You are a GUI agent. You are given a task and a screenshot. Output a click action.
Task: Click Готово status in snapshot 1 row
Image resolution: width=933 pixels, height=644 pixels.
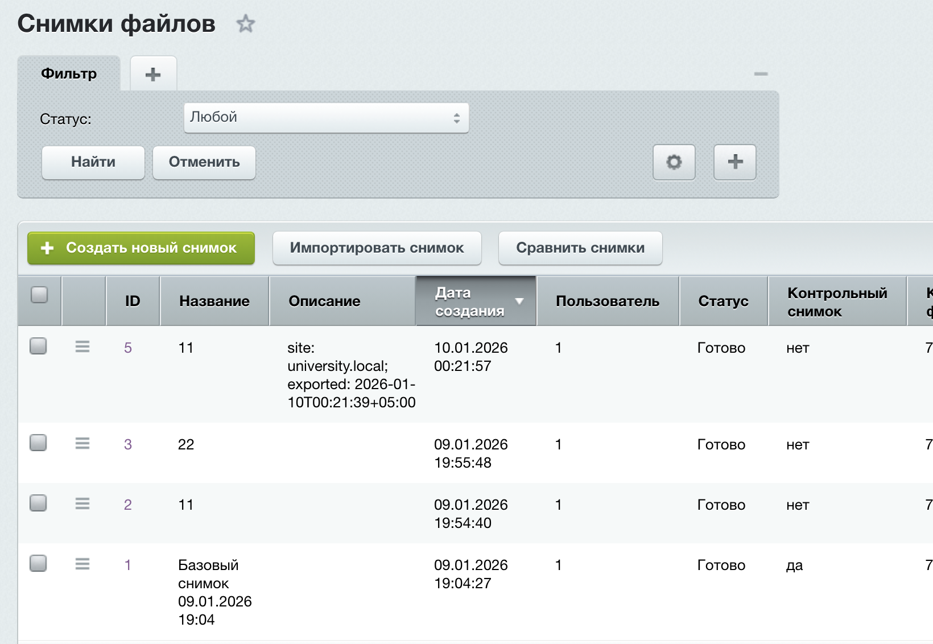(721, 565)
